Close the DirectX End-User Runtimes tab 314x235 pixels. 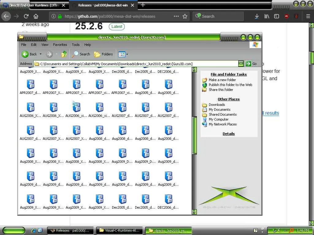click(63, 5)
